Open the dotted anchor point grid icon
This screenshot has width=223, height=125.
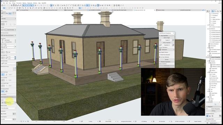pos(14,69)
